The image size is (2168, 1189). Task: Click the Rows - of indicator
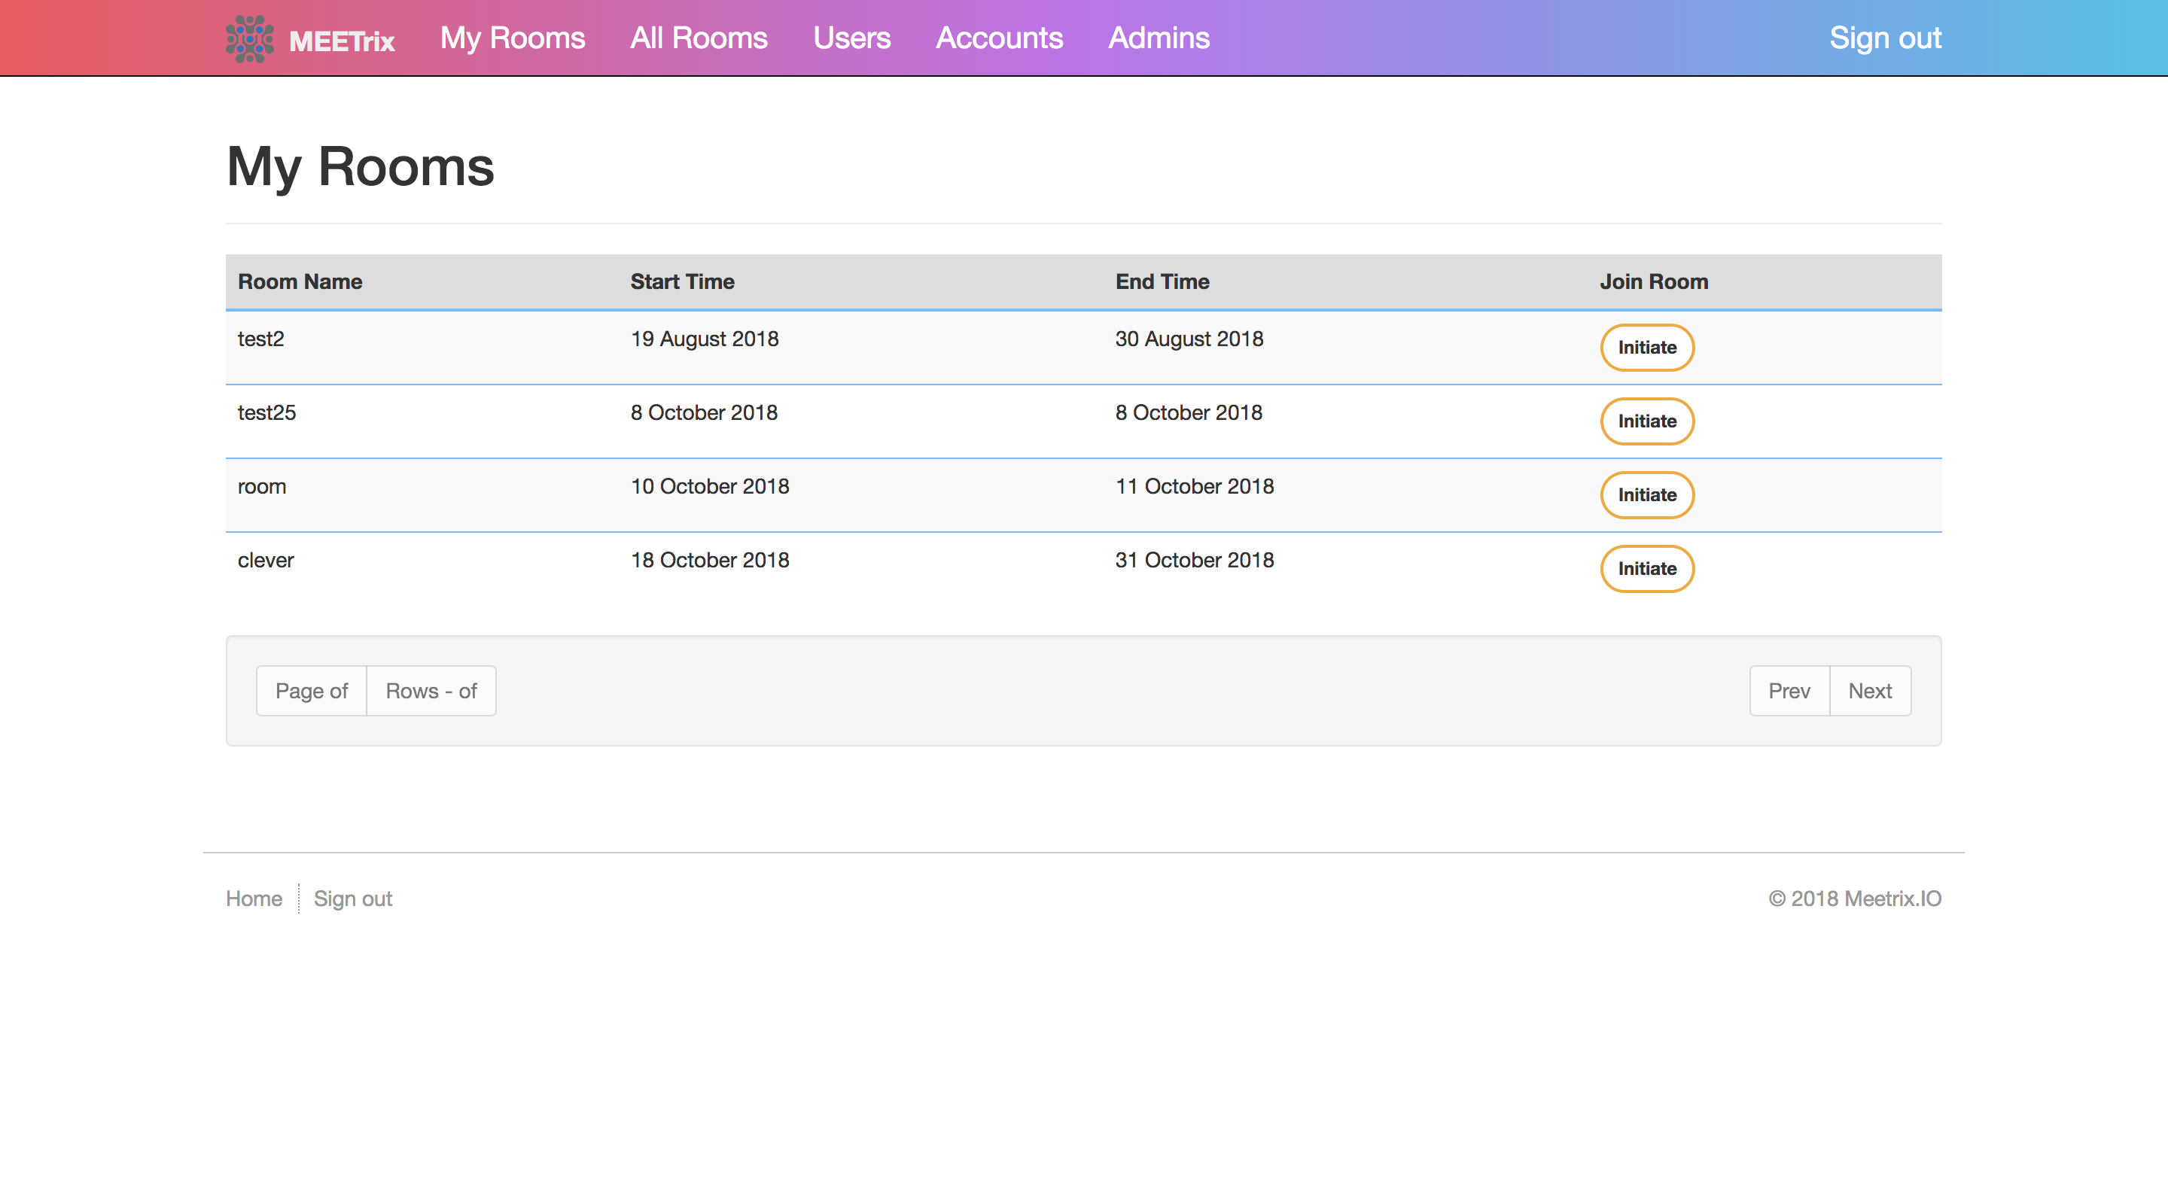[431, 691]
